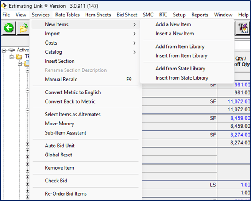Select Catalog in Services menu
The image size is (251, 201).
(x=85, y=52)
